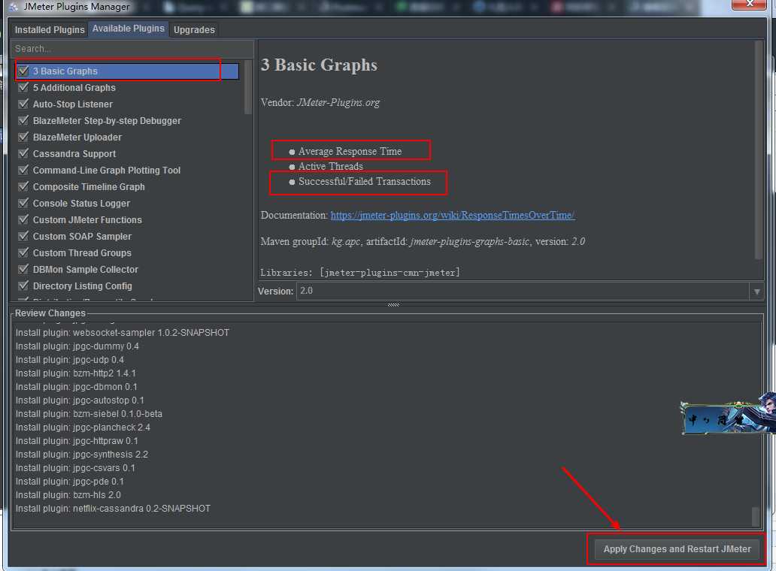Click the Version dropdown arrow button
The height and width of the screenshot is (571, 776).
coord(756,292)
